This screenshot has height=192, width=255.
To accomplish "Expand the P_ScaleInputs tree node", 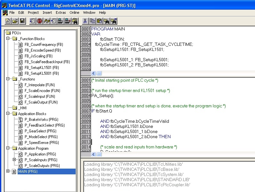I will [x=14, y=160].
